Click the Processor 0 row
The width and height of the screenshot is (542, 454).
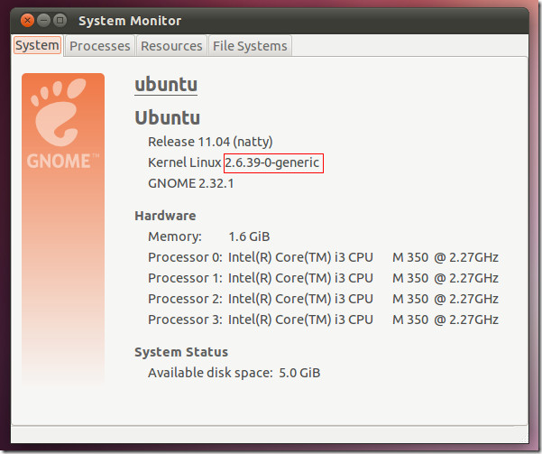pos(323,257)
